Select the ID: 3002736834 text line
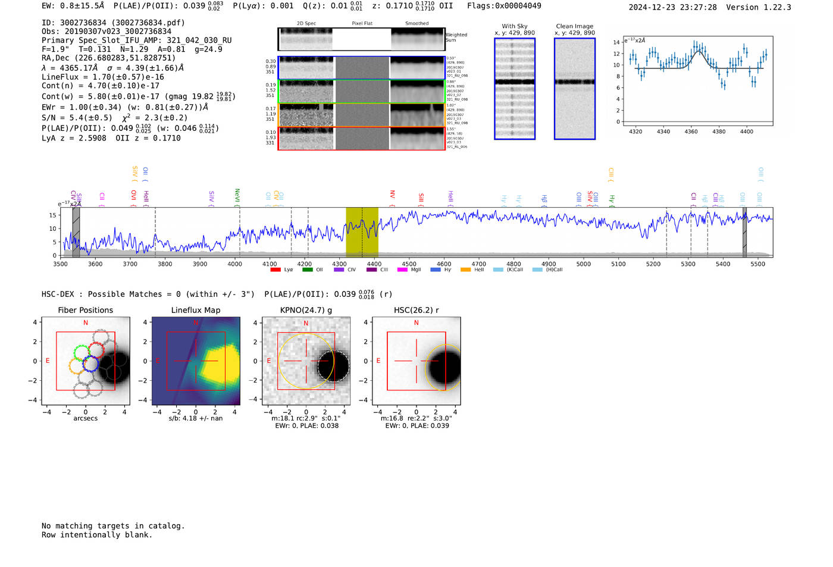 click(x=113, y=23)
